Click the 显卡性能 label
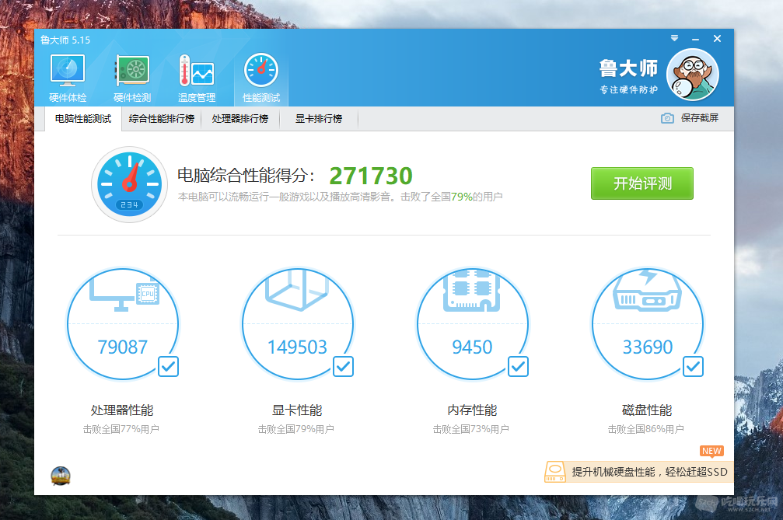This screenshot has width=783, height=520. 297,410
